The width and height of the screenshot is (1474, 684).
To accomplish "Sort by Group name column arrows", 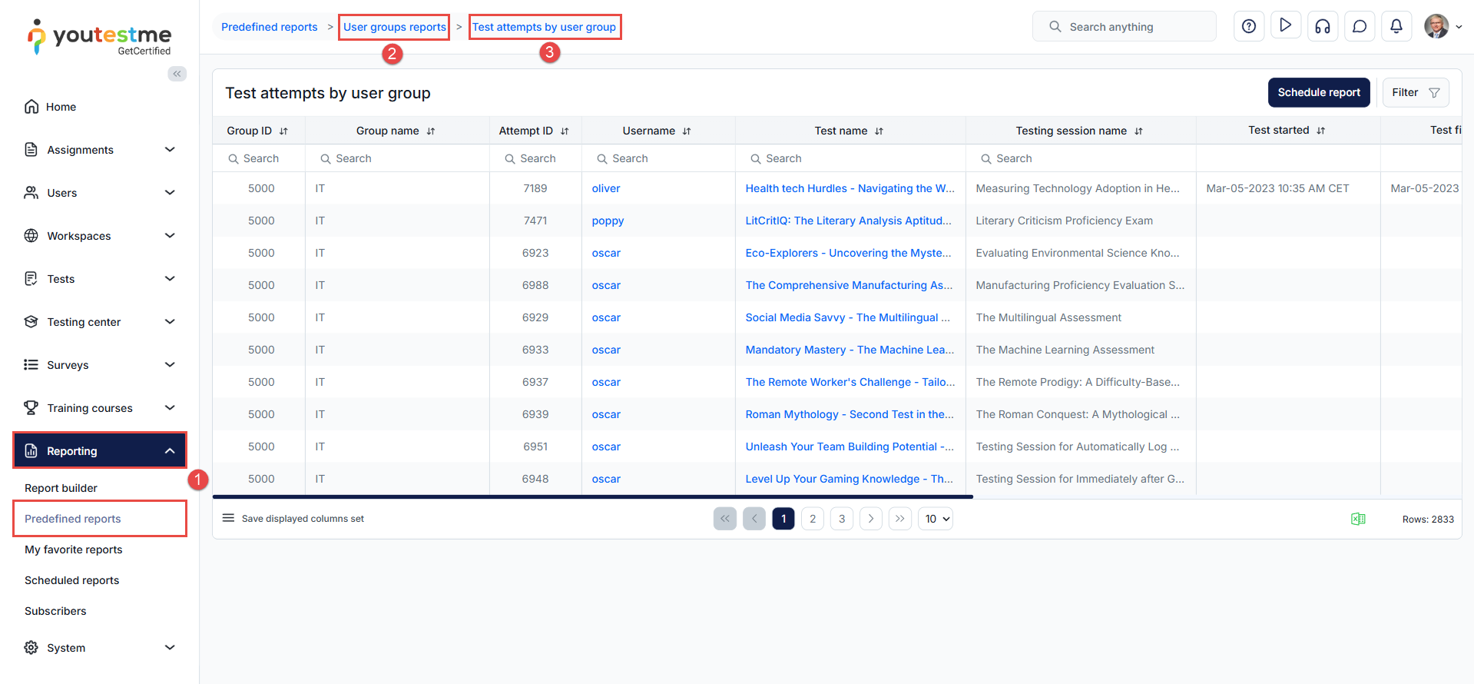I will coord(431,131).
